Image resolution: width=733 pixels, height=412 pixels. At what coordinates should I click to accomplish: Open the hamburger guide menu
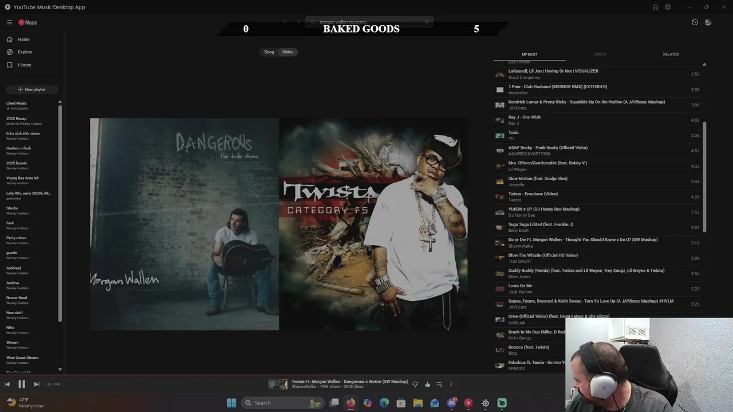[9, 22]
